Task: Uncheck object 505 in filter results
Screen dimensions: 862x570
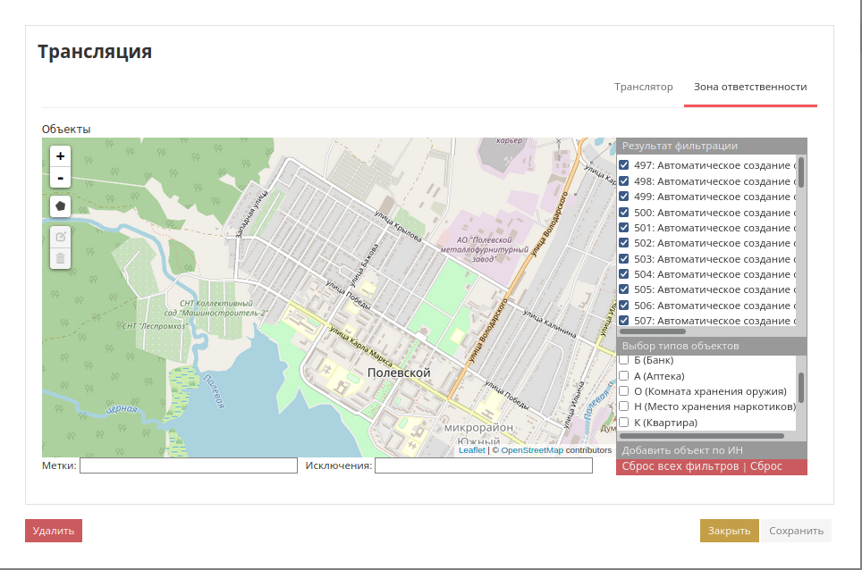Action: click(624, 289)
